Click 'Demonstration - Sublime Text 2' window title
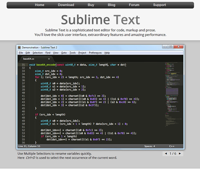Image resolution: width=200 pixels, height=169 pixels. click(x=40, y=48)
